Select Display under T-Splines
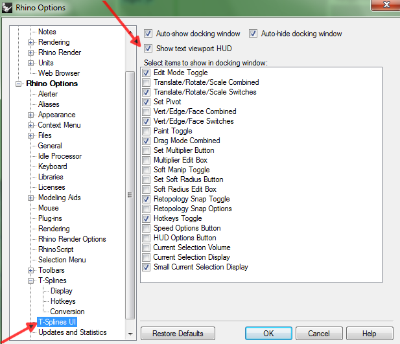Viewport: 400px width, 344px height. [x=62, y=291]
